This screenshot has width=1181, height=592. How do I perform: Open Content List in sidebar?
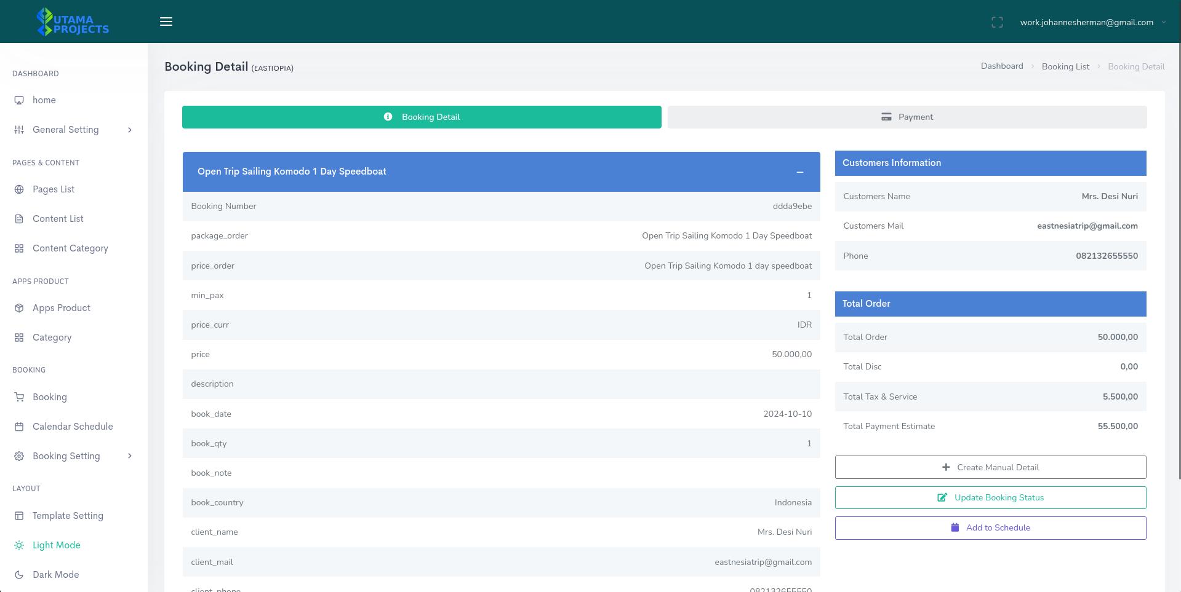[58, 219]
